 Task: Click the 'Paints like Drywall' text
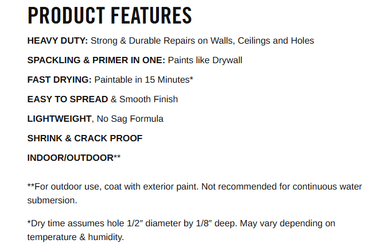[x=205, y=60]
